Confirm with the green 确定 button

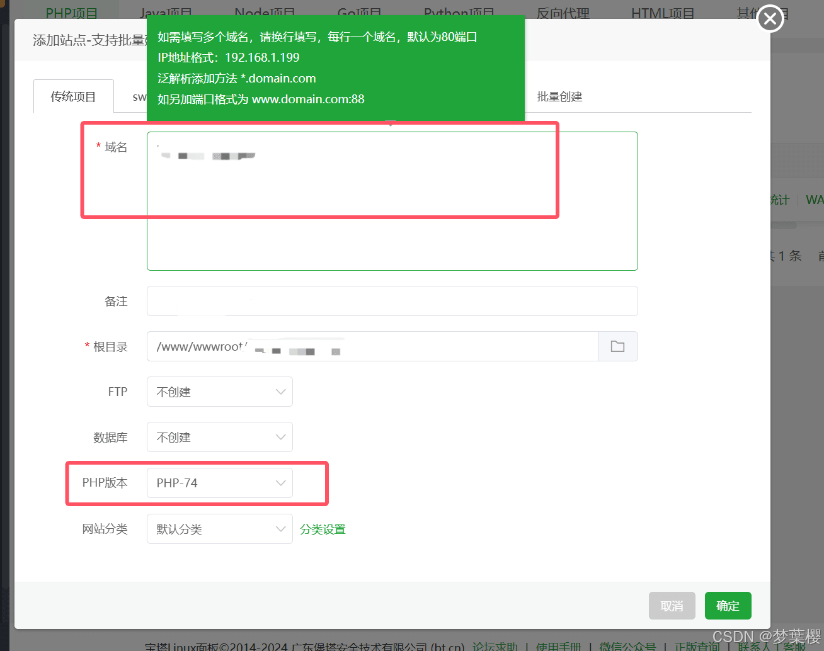tap(728, 606)
